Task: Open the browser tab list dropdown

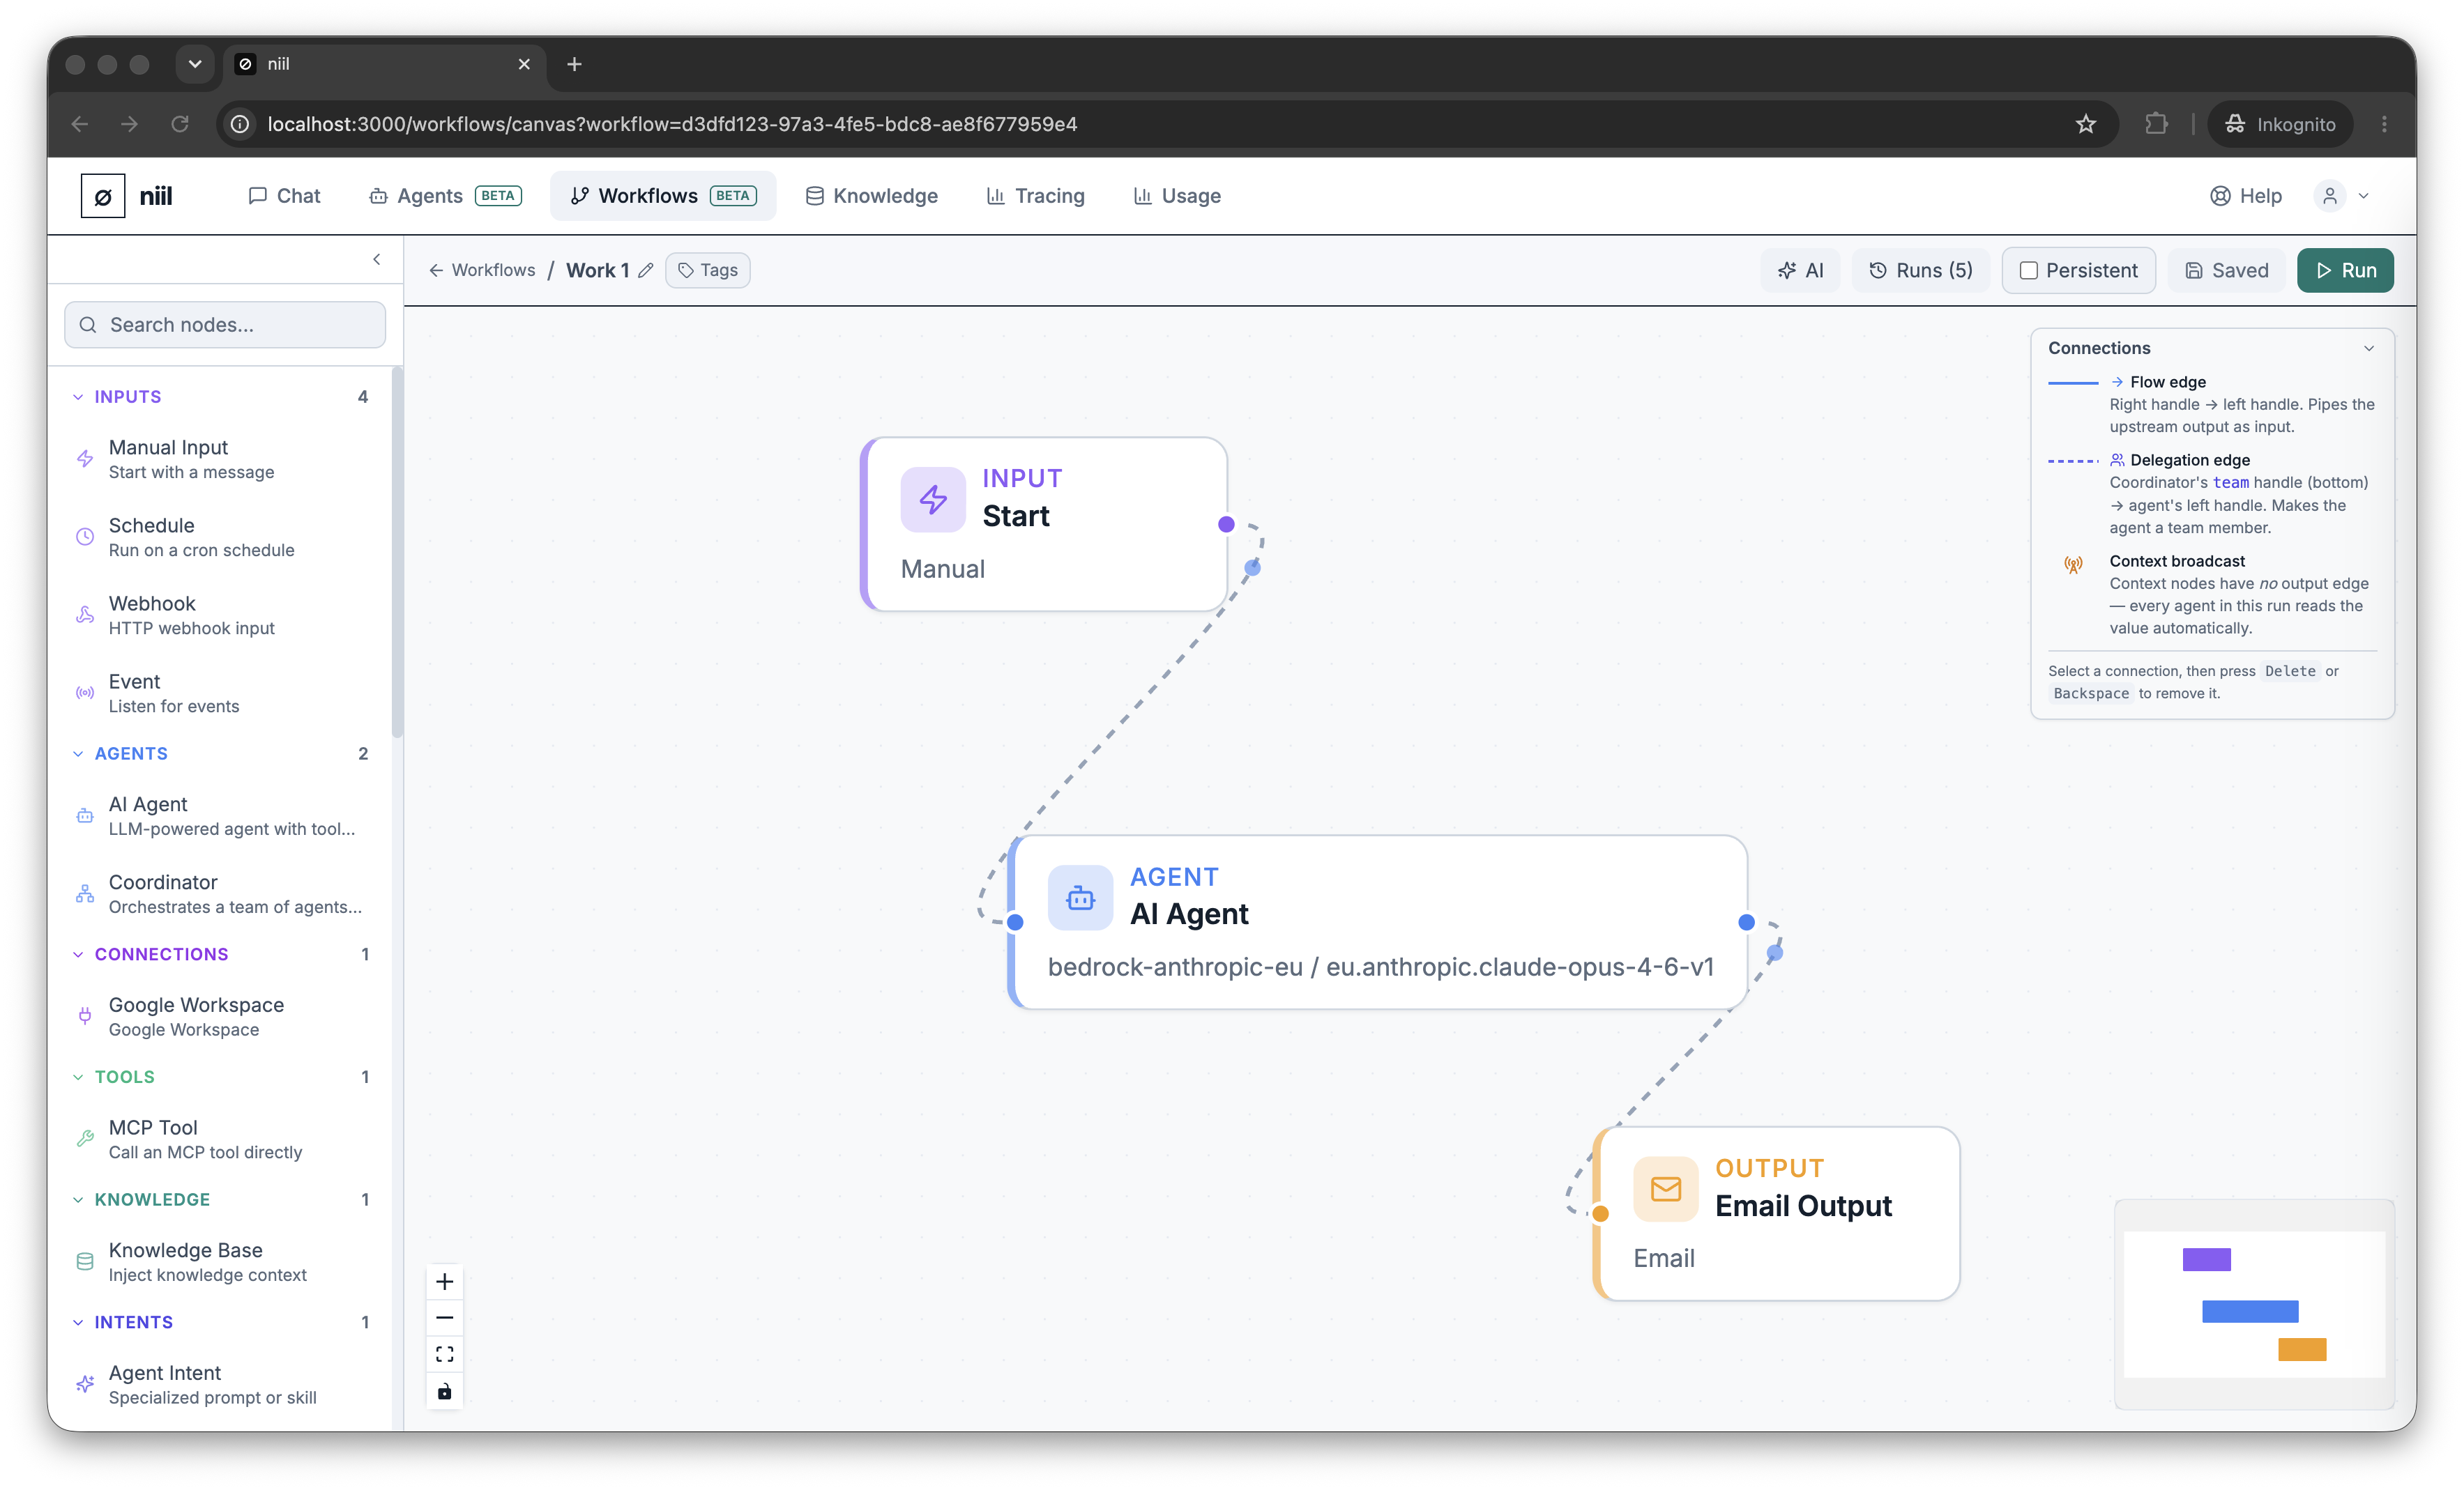Action: (195, 64)
